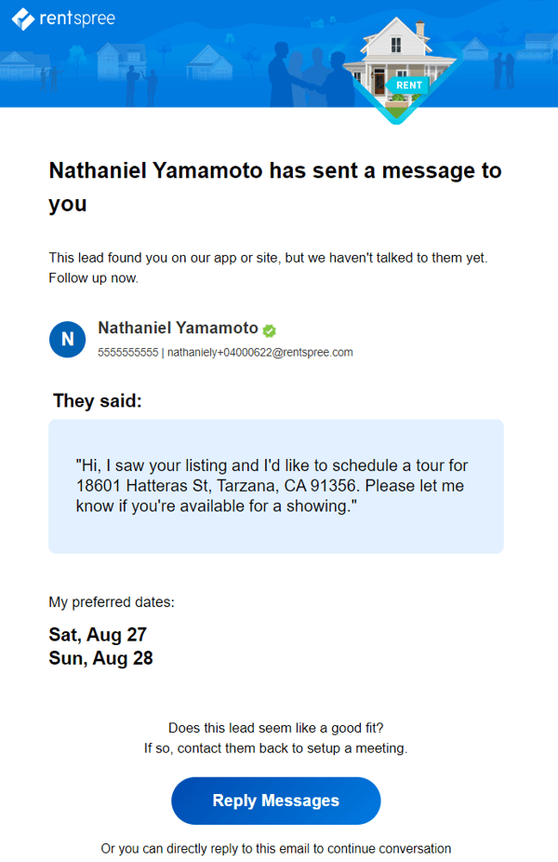
Task: Click the They said heading
Action: point(98,400)
